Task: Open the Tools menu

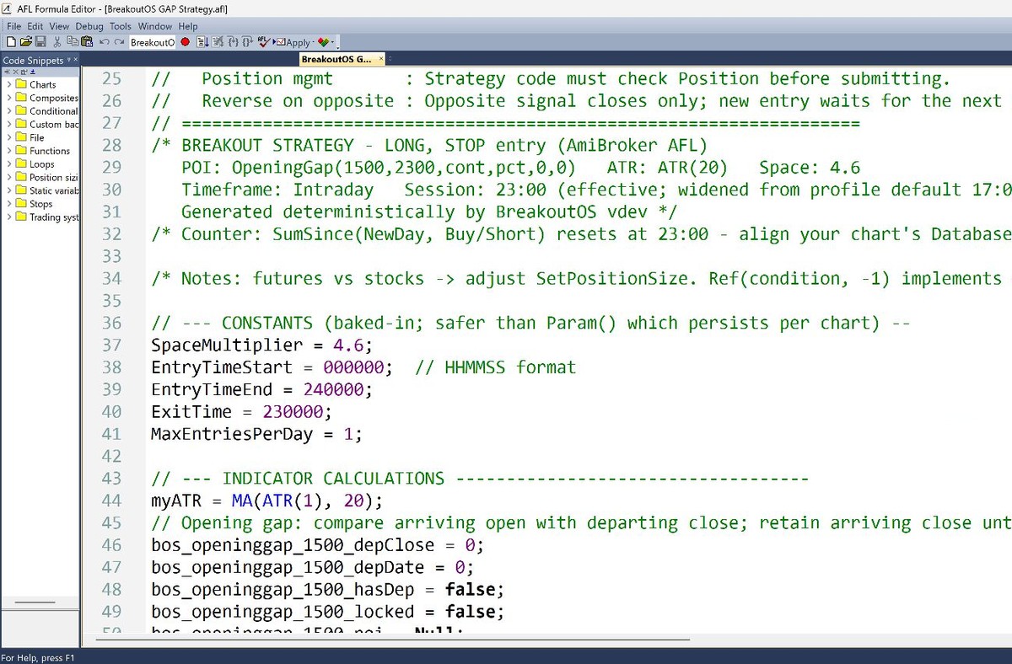Action: (x=121, y=26)
